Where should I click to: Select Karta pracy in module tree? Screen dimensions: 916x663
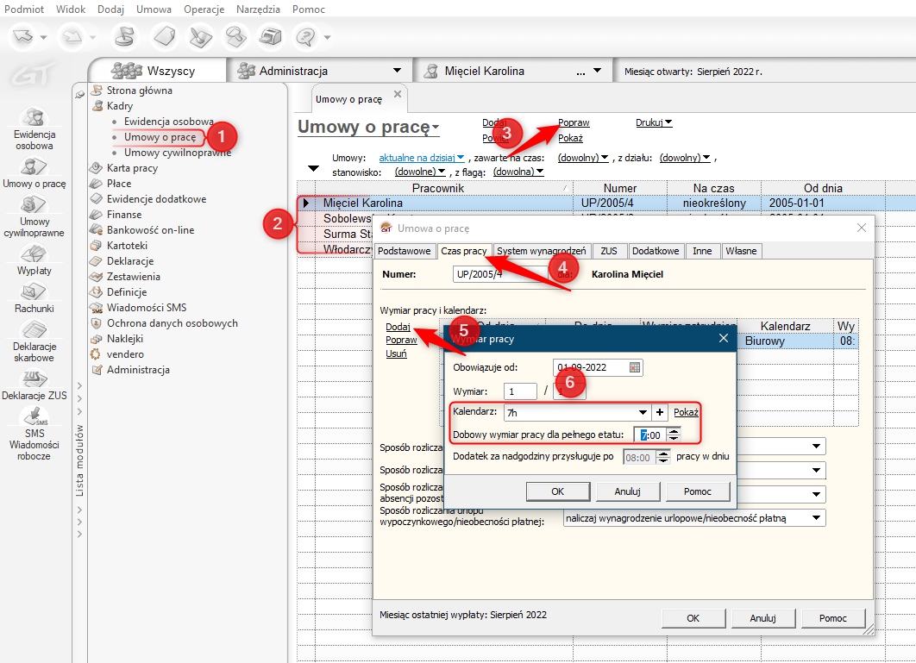tap(132, 168)
